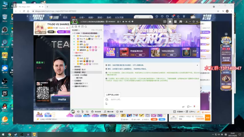The image size is (244, 137).
Task: Click the search magnifier above channel tree
Action: (86, 26)
